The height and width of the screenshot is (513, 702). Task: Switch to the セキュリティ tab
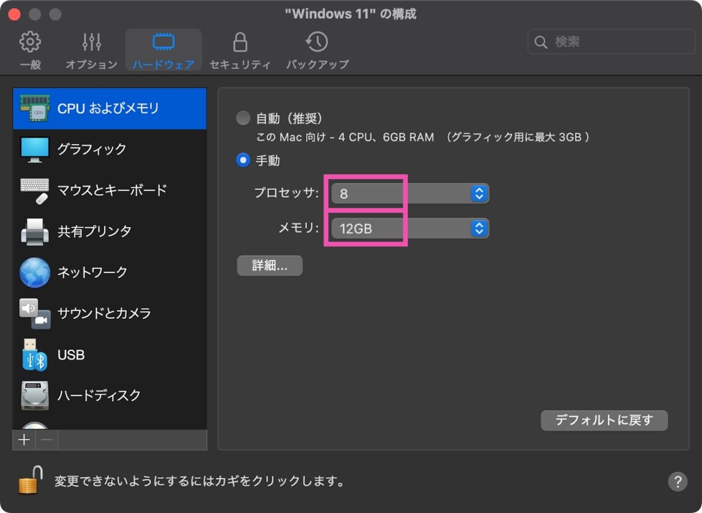click(x=240, y=49)
